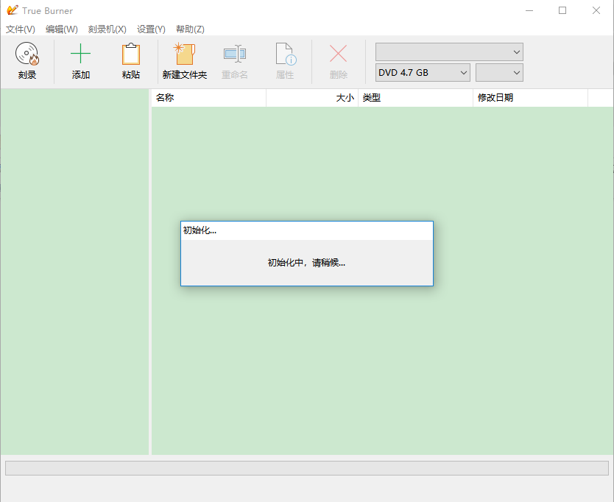Click the 重命名 (Rename) icon
614x502 pixels.
pos(234,54)
